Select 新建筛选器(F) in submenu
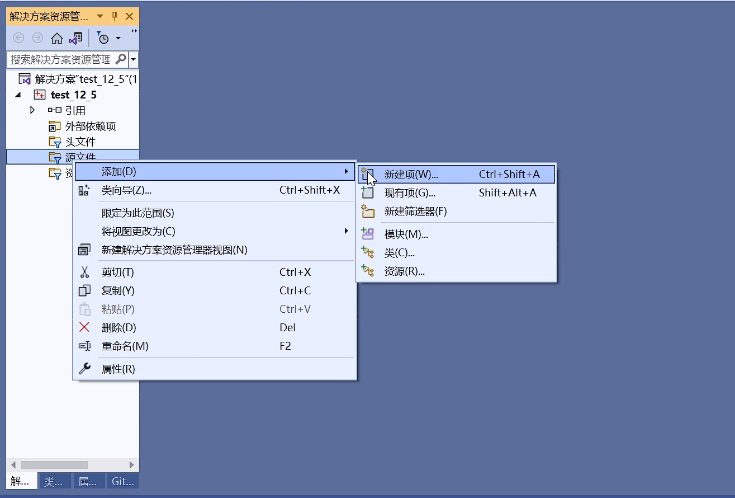 [x=456, y=212]
